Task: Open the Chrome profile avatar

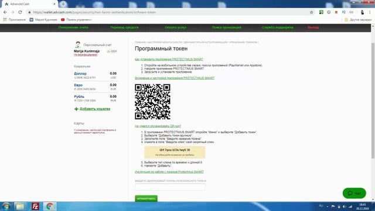Action: coord(362,12)
